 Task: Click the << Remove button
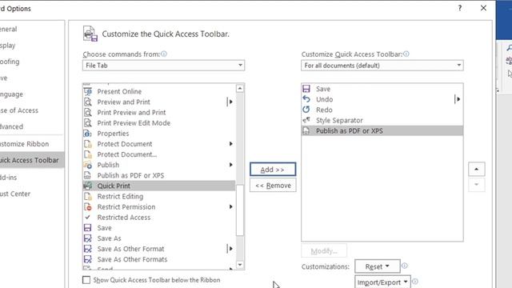273,185
